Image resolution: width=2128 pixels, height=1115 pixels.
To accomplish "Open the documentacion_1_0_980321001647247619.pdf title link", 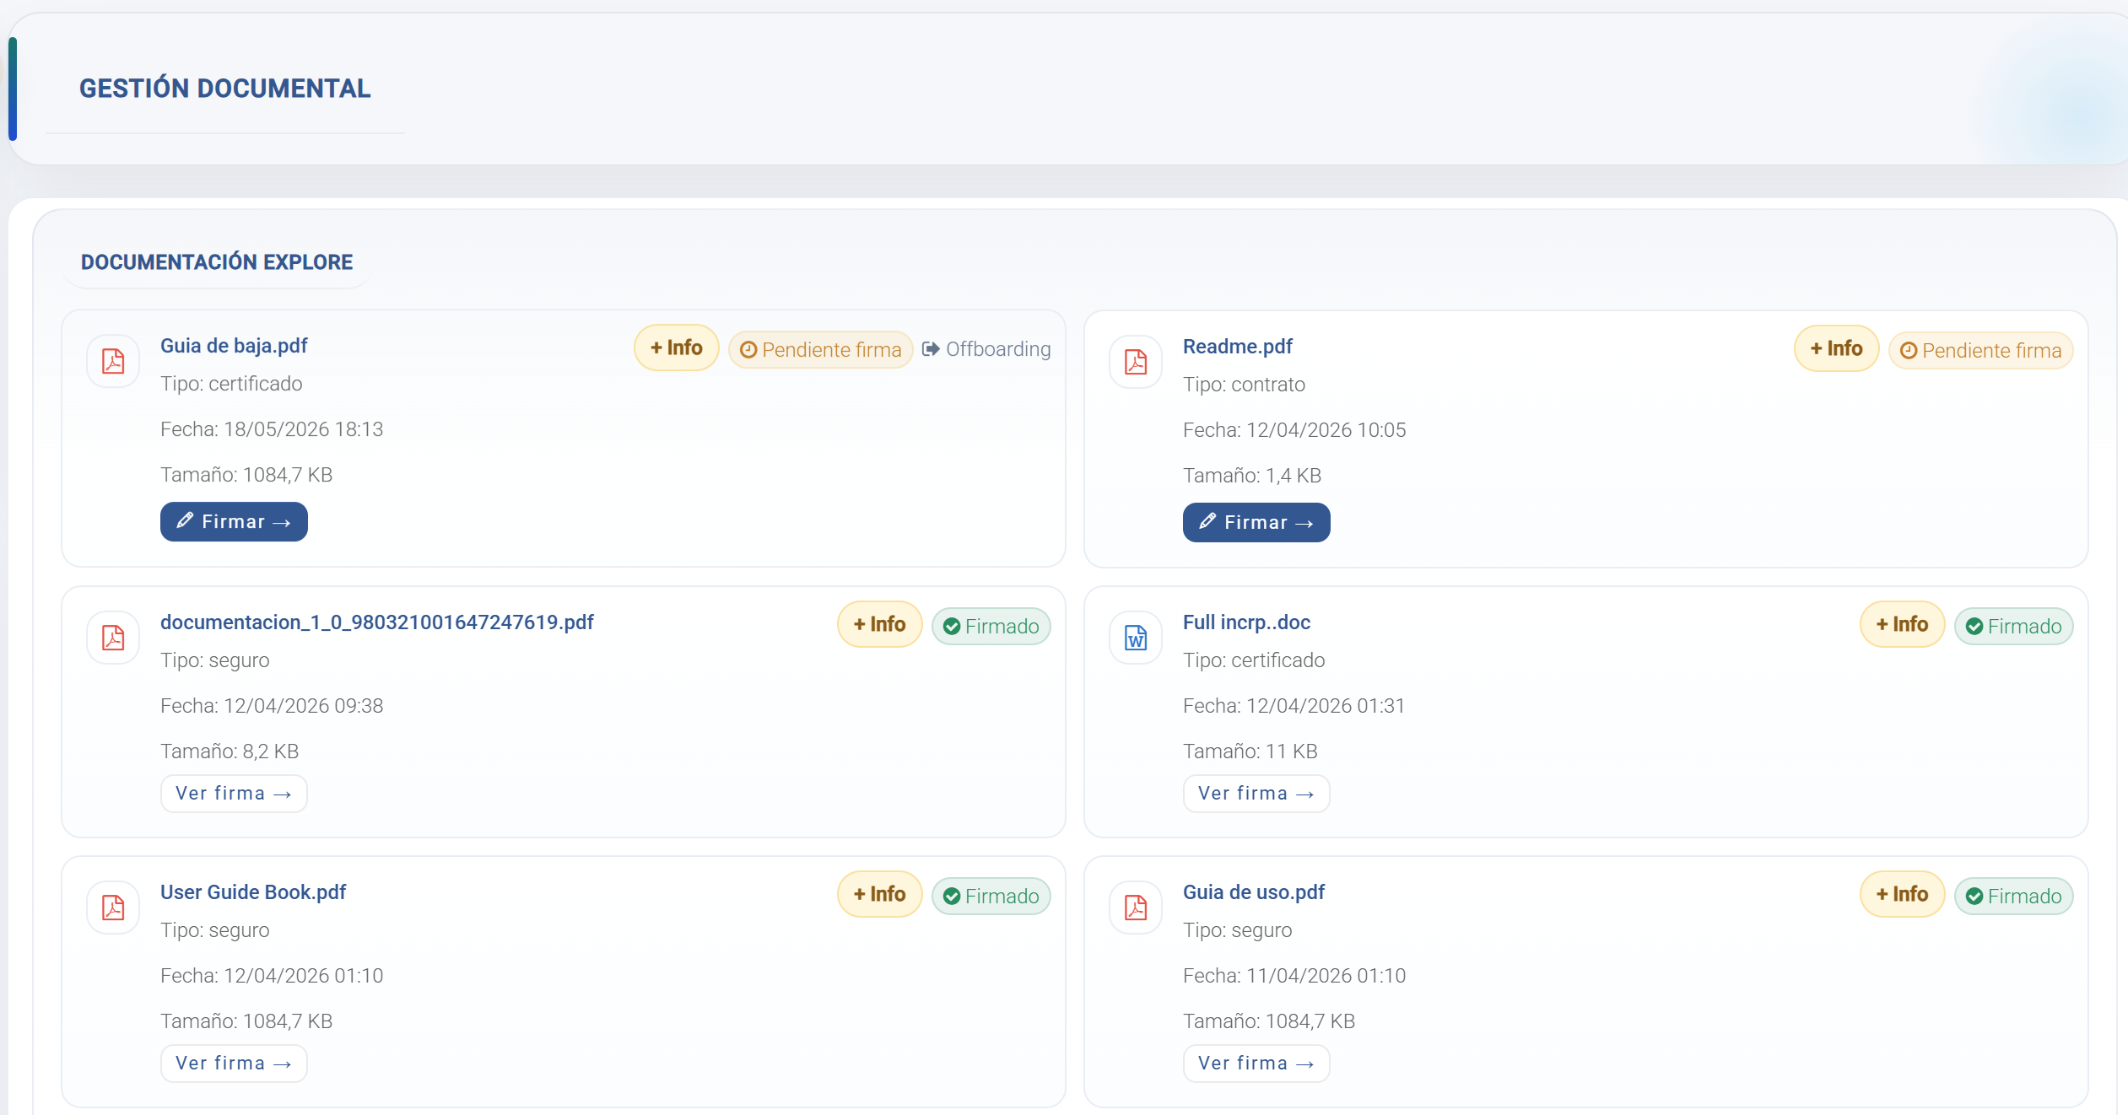I will tap(377, 622).
